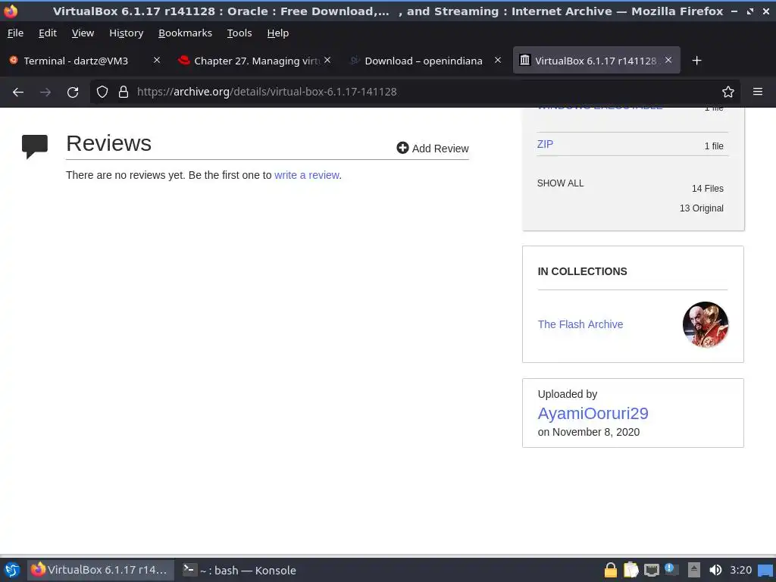Close the Download – openindiana tab
This screenshot has height=582, width=776.
[497, 60]
